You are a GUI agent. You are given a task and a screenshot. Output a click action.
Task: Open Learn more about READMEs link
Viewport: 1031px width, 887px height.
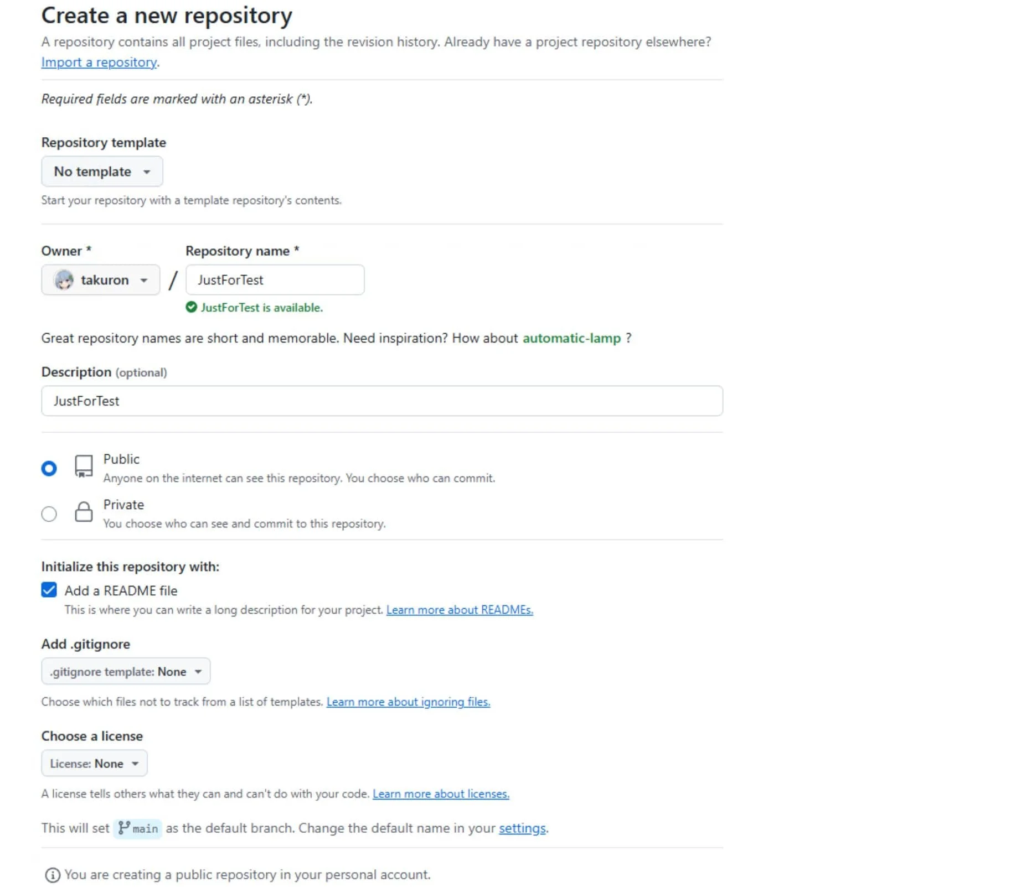point(460,610)
